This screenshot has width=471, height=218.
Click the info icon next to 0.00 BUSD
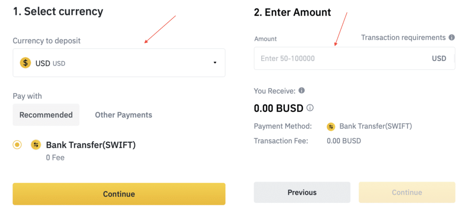tap(310, 108)
